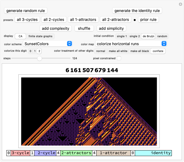184x162 pixels.
Task: Switch display to CA
Action: (x=20, y=36)
